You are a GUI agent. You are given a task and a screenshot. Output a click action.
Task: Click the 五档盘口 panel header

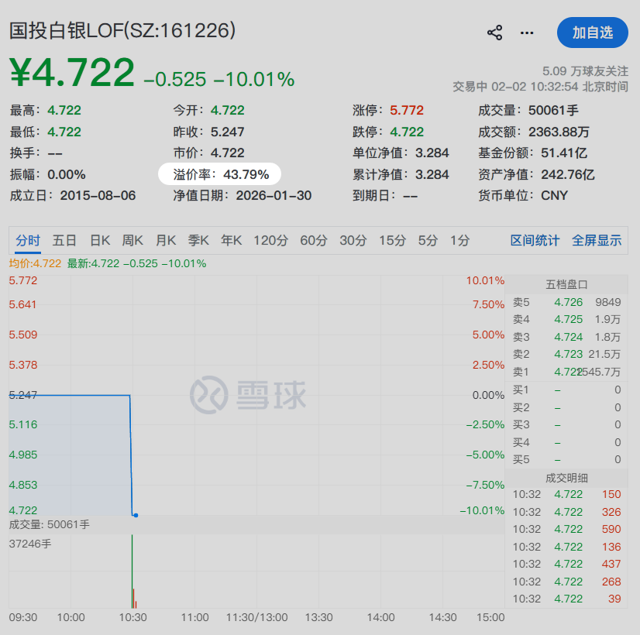point(566,284)
